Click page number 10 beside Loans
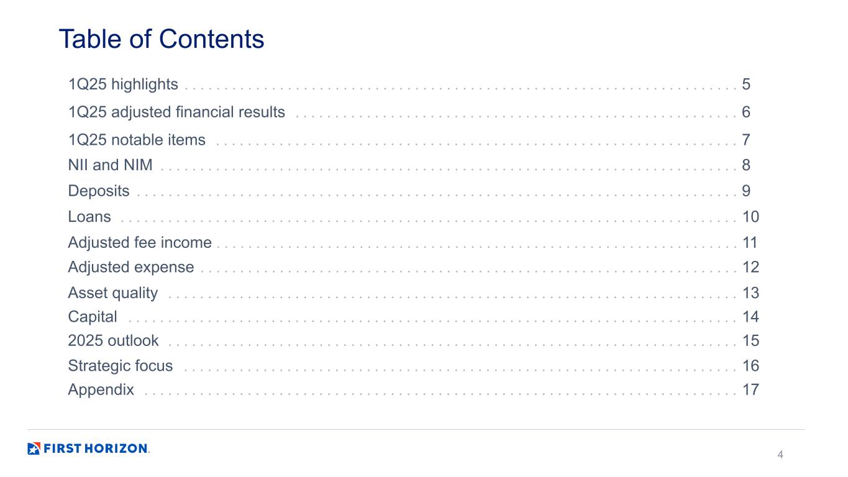The image size is (848, 477). coord(750,217)
